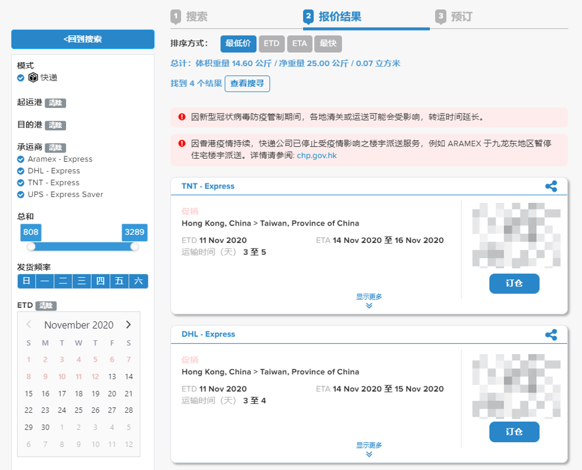Show more for TNT - Express
The image size is (582, 470).
[x=369, y=297]
